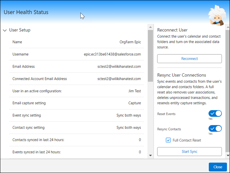Click the Contacts synced in last 24 hours count
The height and width of the screenshot is (173, 230).
(x=140, y=140)
